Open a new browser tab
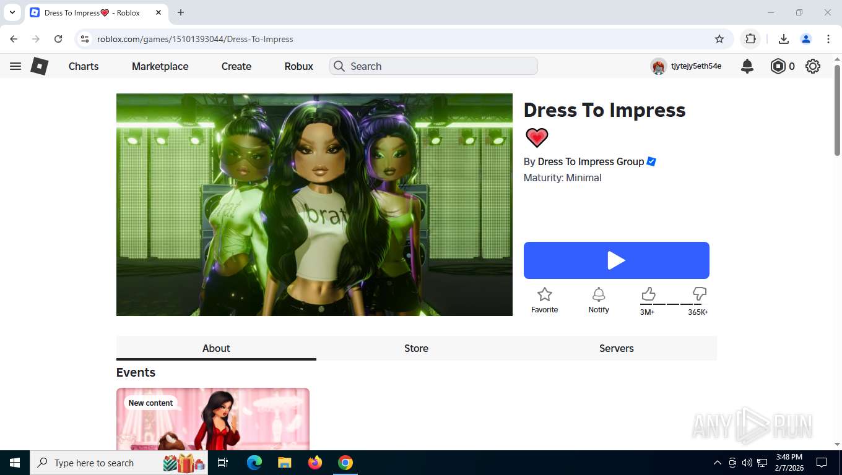This screenshot has height=475, width=842. coord(181,12)
